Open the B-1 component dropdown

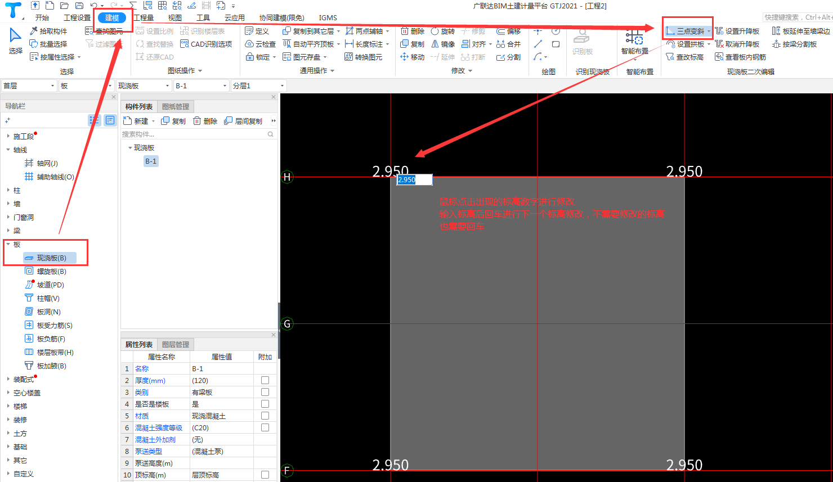coord(201,85)
